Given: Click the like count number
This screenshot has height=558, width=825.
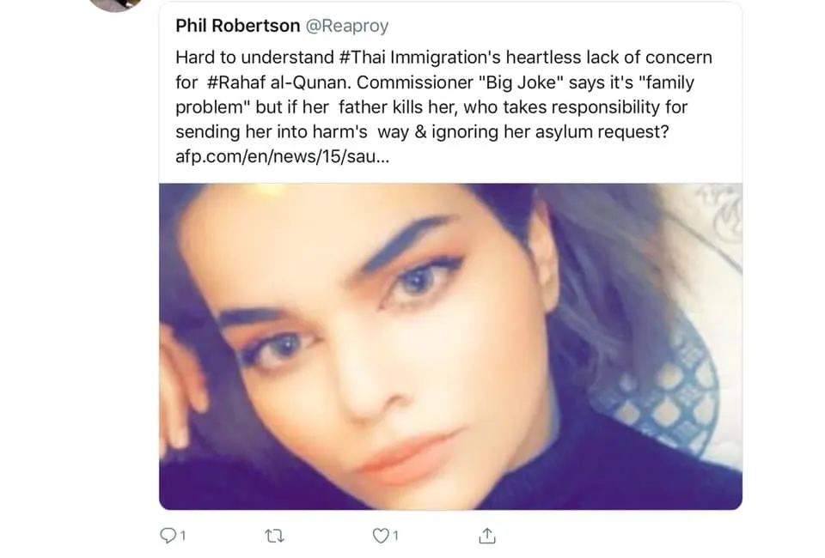Looking at the screenshot, I should point(395,536).
